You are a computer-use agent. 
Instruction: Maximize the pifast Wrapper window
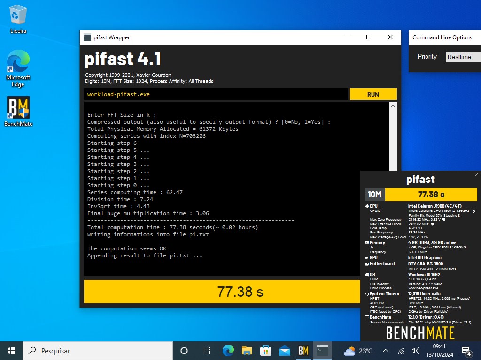tap(369, 37)
